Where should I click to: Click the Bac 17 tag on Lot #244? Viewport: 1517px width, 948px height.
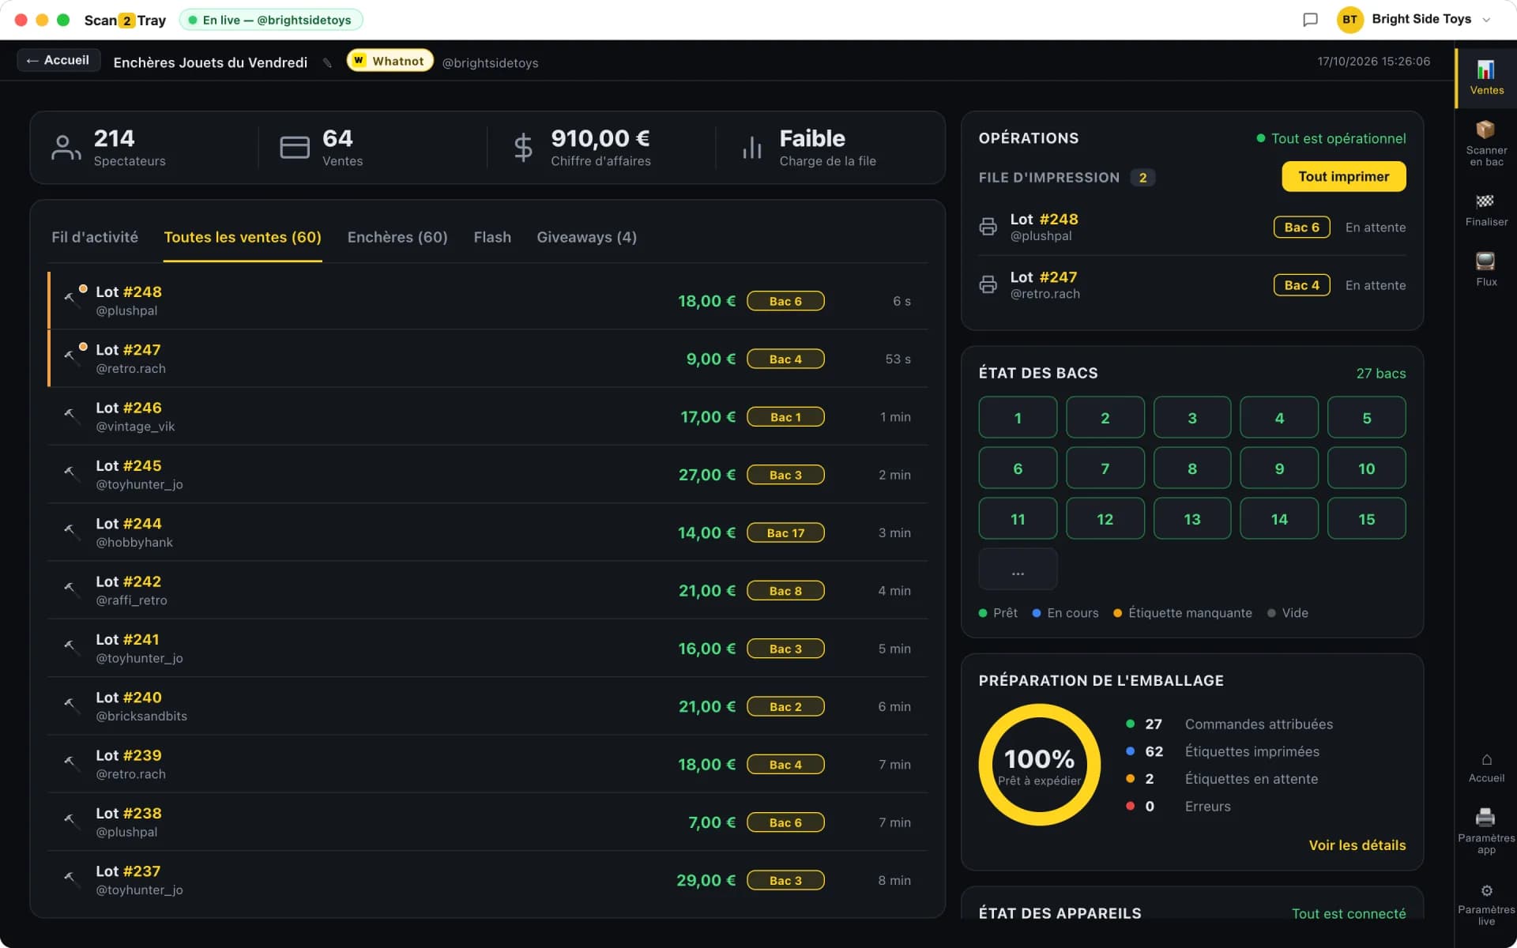tap(785, 532)
